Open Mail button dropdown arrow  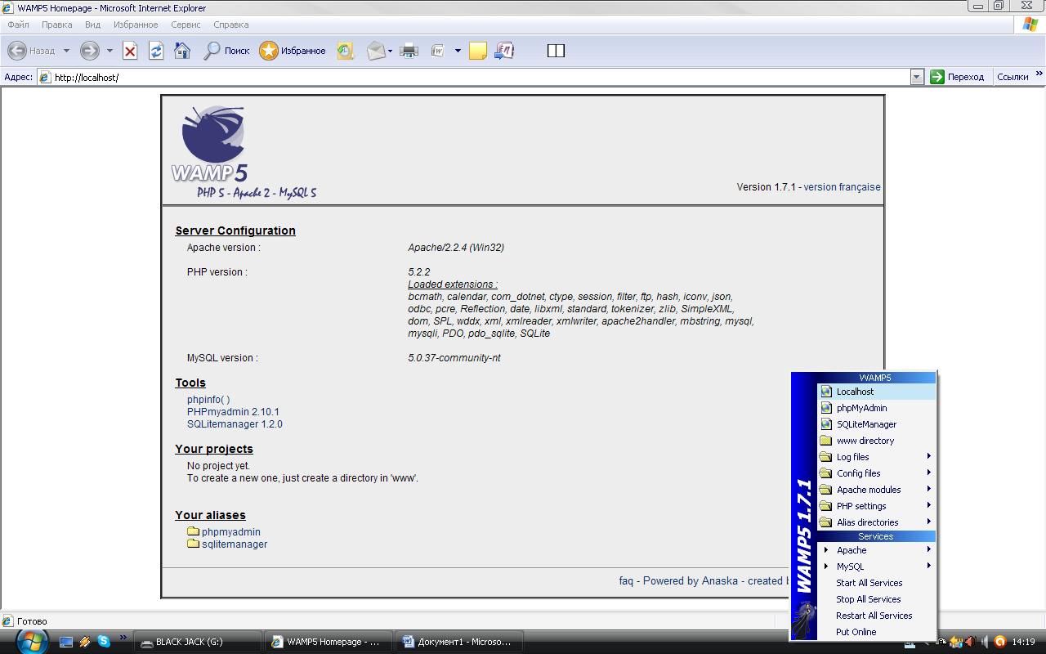pos(390,51)
